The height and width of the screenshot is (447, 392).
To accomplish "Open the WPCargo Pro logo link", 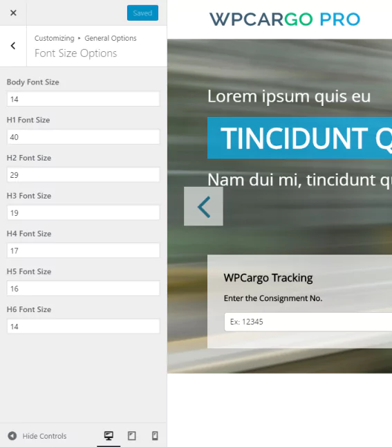I will pos(285,19).
